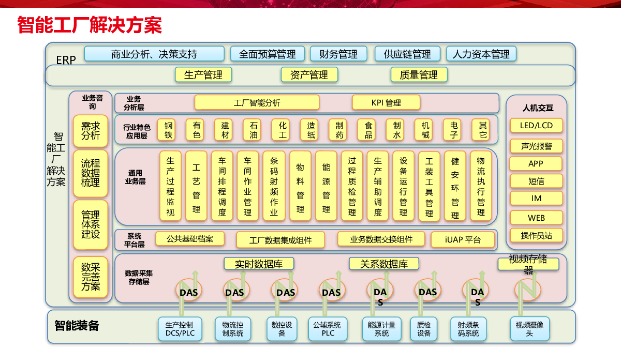Select the DAS node above 公辅系统 PLC
The image size is (621, 349).
(x=331, y=292)
